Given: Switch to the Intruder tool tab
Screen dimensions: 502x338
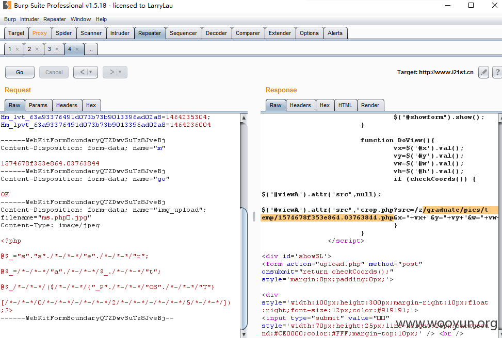Looking at the screenshot, I should tap(120, 33).
